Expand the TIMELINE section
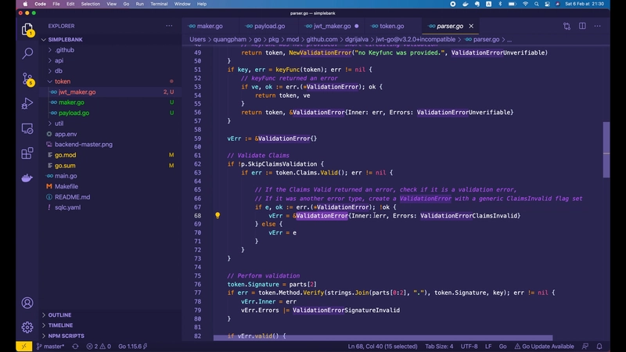This screenshot has width=626, height=352. pos(60,325)
